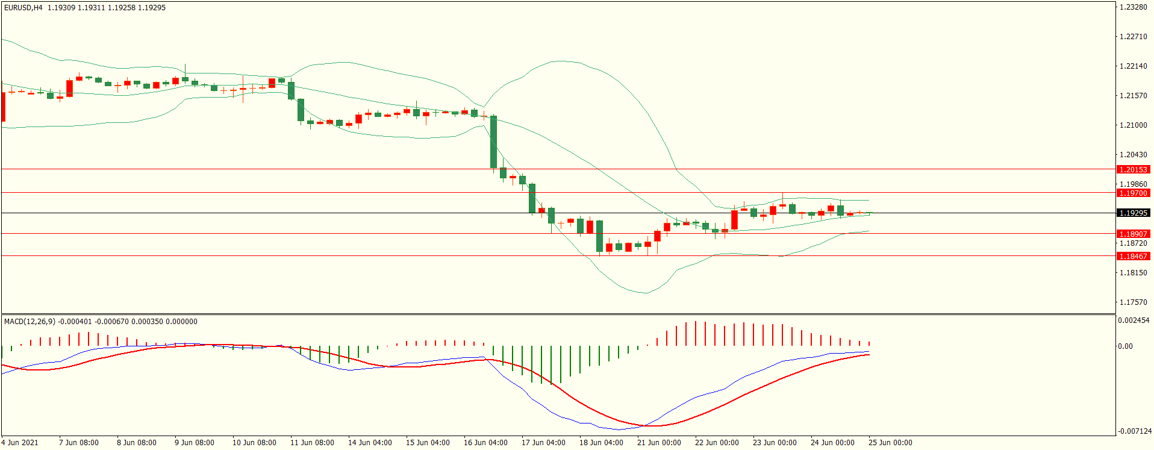Image resolution: width=1154 pixels, height=450 pixels.
Task: Click the 14 Jun 04:00 time label
Action: (370, 443)
